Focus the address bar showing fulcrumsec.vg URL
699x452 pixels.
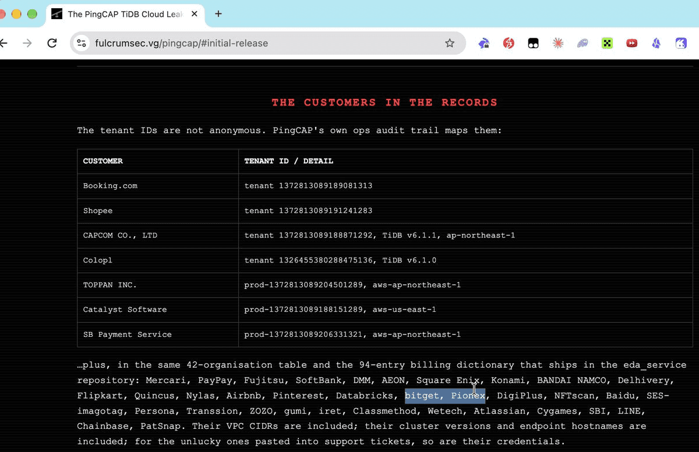click(x=268, y=43)
